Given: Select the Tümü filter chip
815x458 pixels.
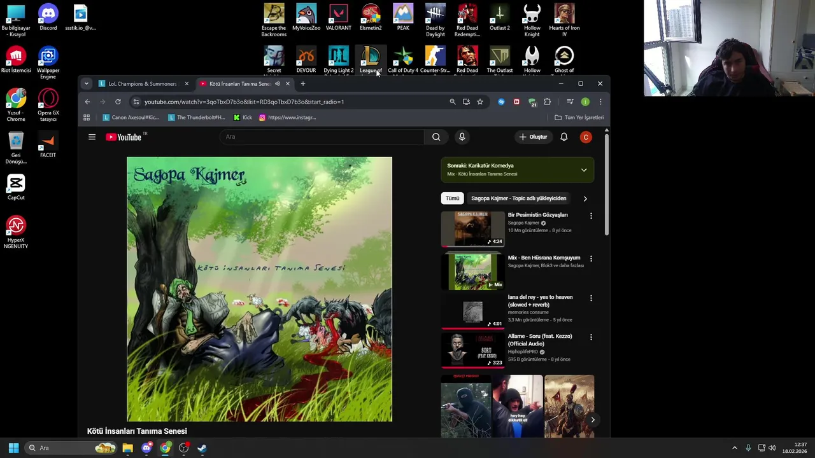Looking at the screenshot, I should pos(452,198).
